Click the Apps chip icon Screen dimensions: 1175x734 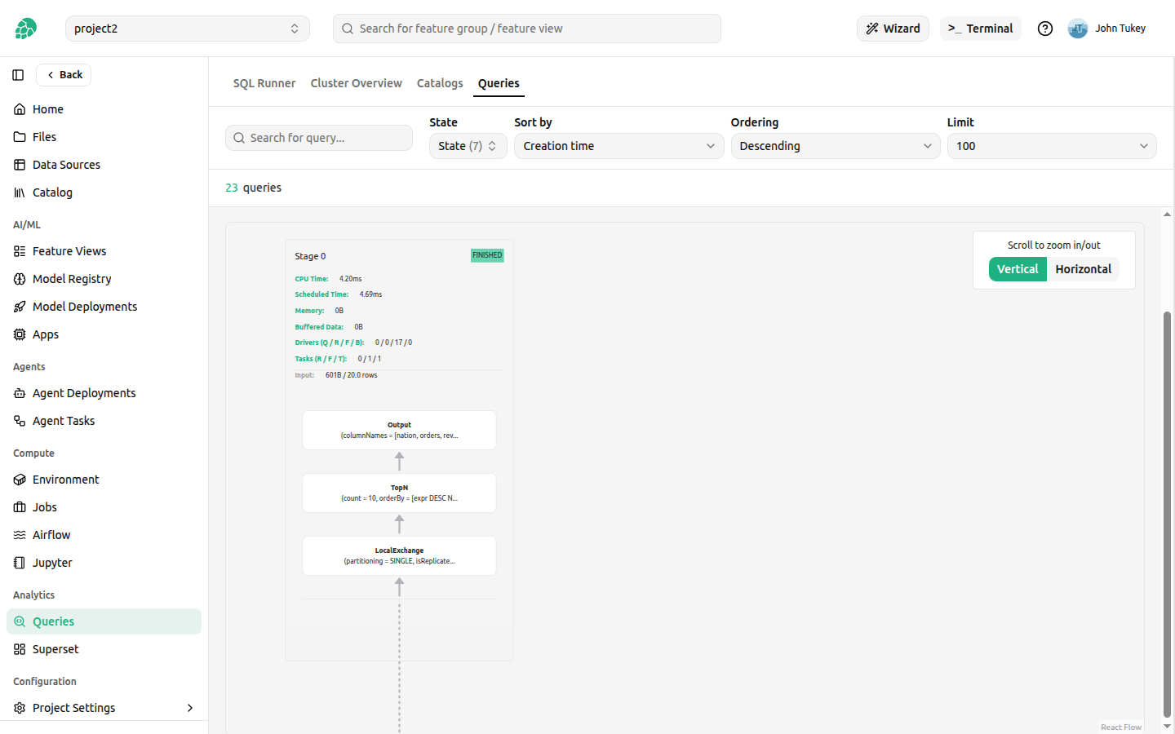pos(20,334)
